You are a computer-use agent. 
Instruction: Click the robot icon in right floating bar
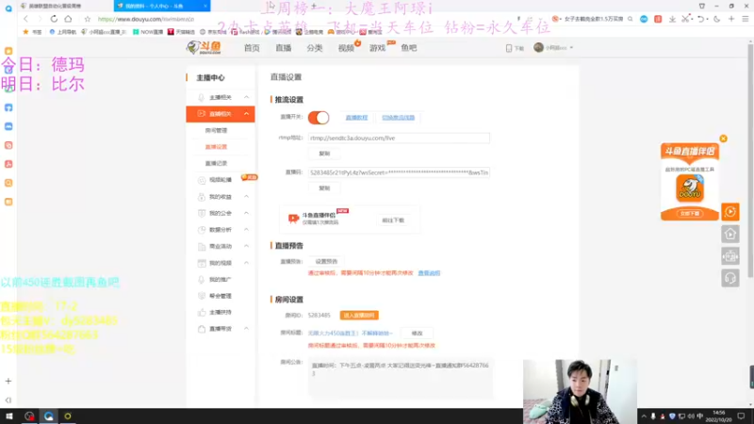[x=729, y=256]
